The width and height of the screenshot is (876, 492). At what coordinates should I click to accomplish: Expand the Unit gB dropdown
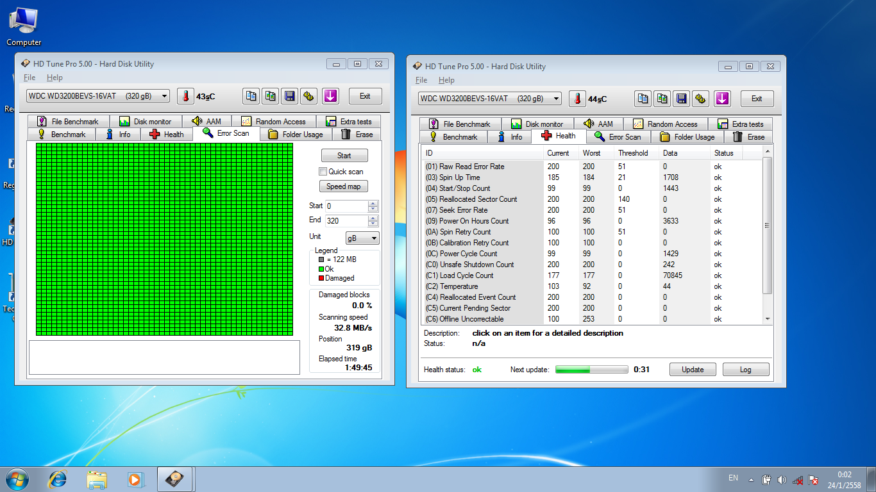[x=362, y=238]
